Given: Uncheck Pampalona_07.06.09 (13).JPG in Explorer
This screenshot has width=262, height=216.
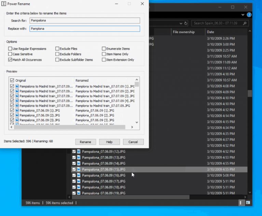Looking at the screenshot, I should pos(74,157).
